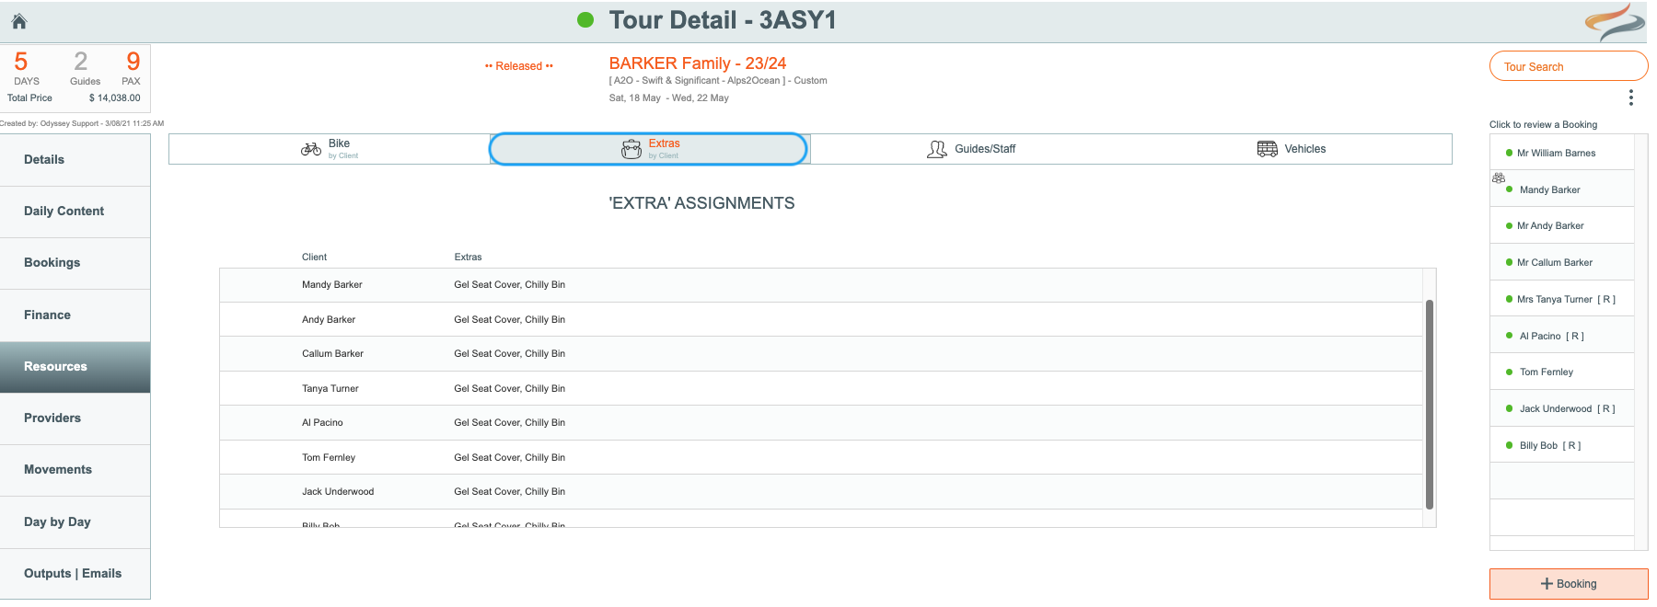The height and width of the screenshot is (607, 1657).
Task: Review Mr Andy Barker booking
Action: tap(1562, 225)
